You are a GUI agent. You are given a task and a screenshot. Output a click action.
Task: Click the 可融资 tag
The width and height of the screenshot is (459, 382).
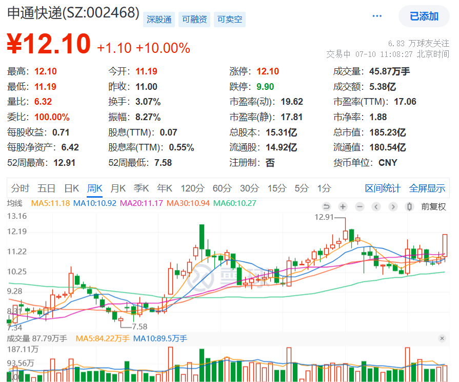pos(194,20)
